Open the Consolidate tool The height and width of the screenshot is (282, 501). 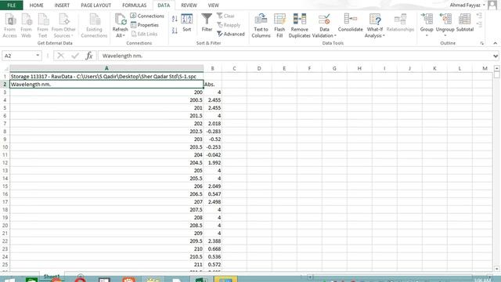click(350, 23)
